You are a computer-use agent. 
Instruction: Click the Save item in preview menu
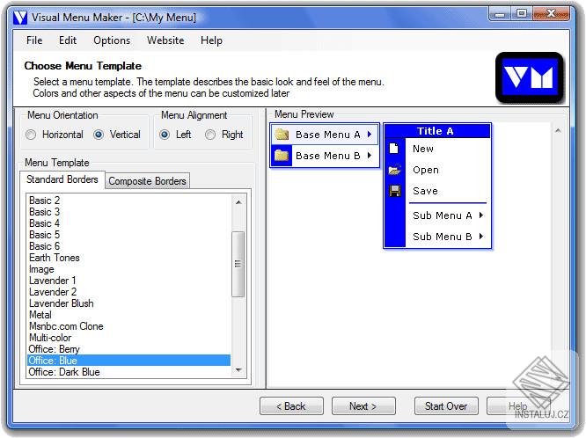437,191
